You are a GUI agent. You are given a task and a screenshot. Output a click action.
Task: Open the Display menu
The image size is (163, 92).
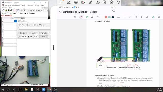click(37, 5)
